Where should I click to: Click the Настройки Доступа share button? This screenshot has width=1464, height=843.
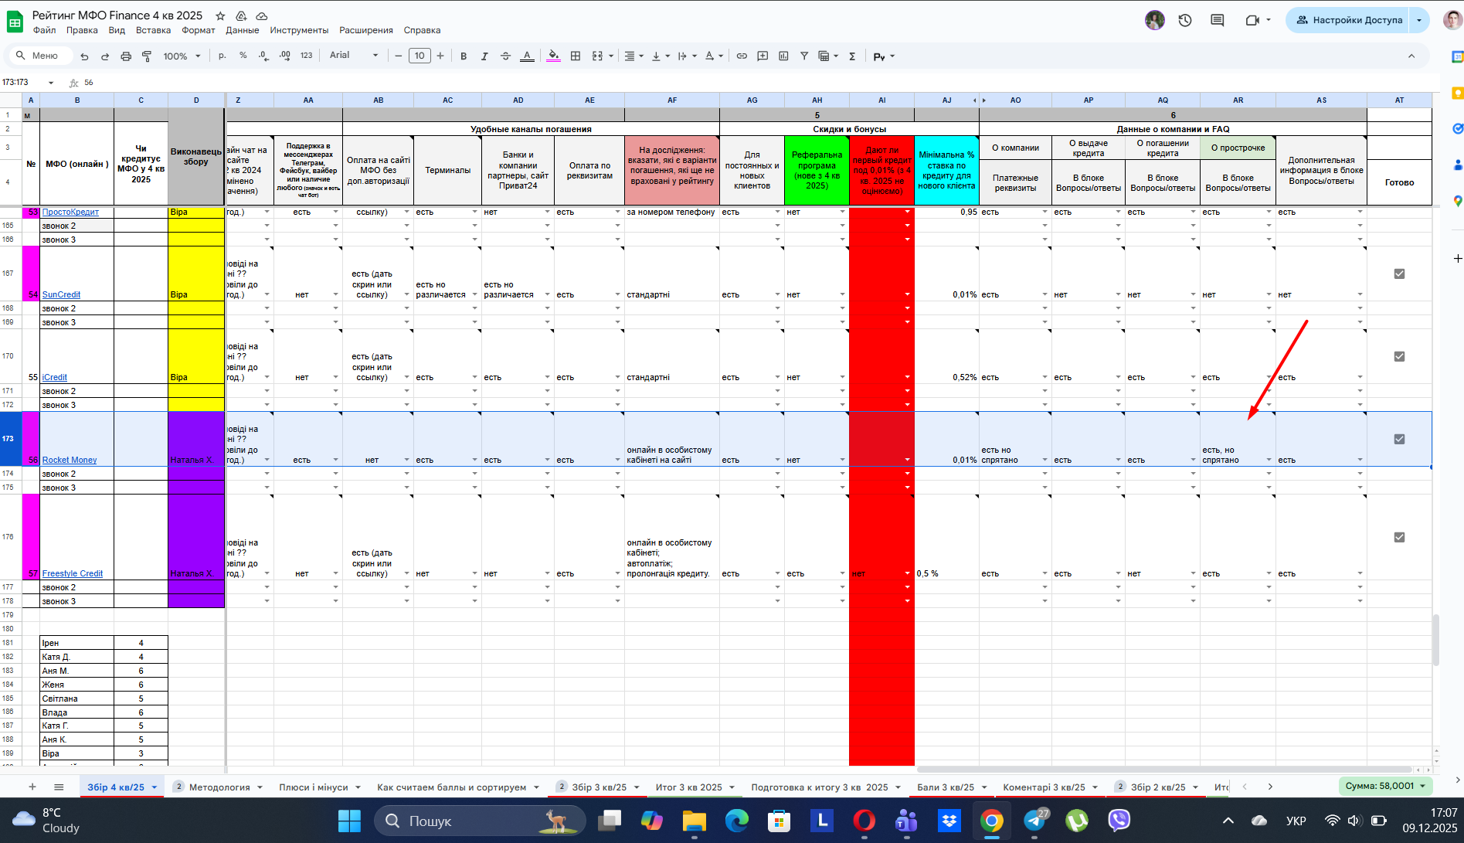(x=1348, y=20)
